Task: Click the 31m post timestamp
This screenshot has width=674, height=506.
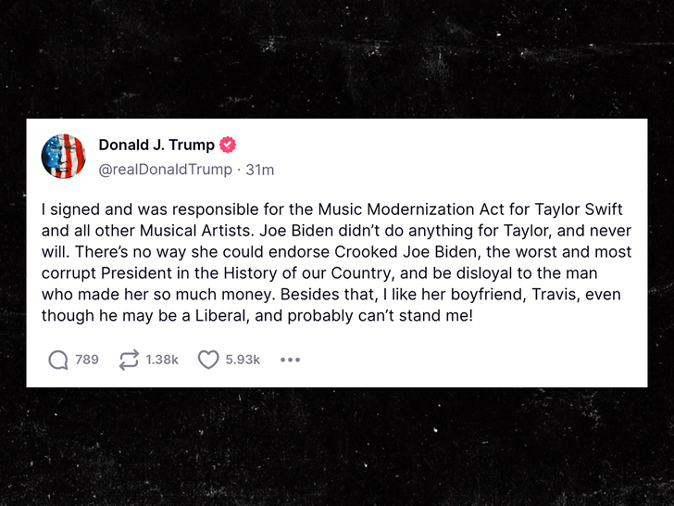Action: (x=259, y=170)
